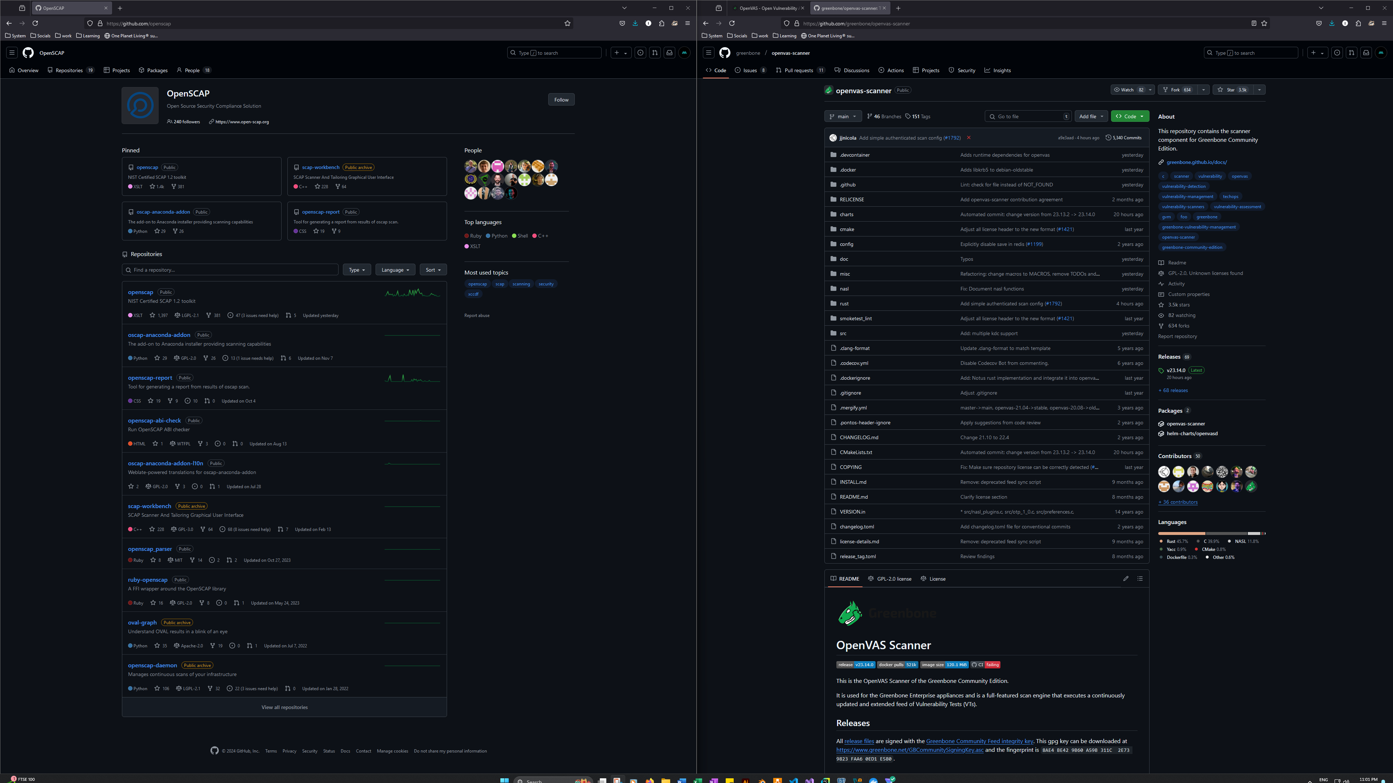Click Find a repository search field
This screenshot has height=783, width=1393.
[x=230, y=270]
